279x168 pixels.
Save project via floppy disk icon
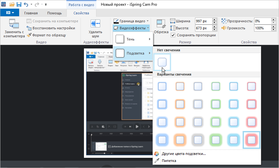point(19,4)
